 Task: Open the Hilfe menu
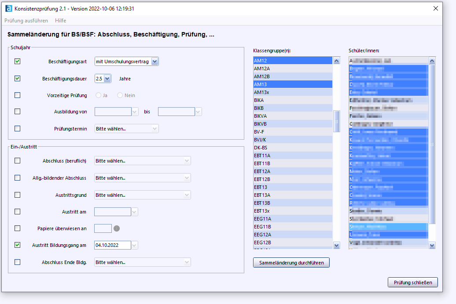coord(60,21)
